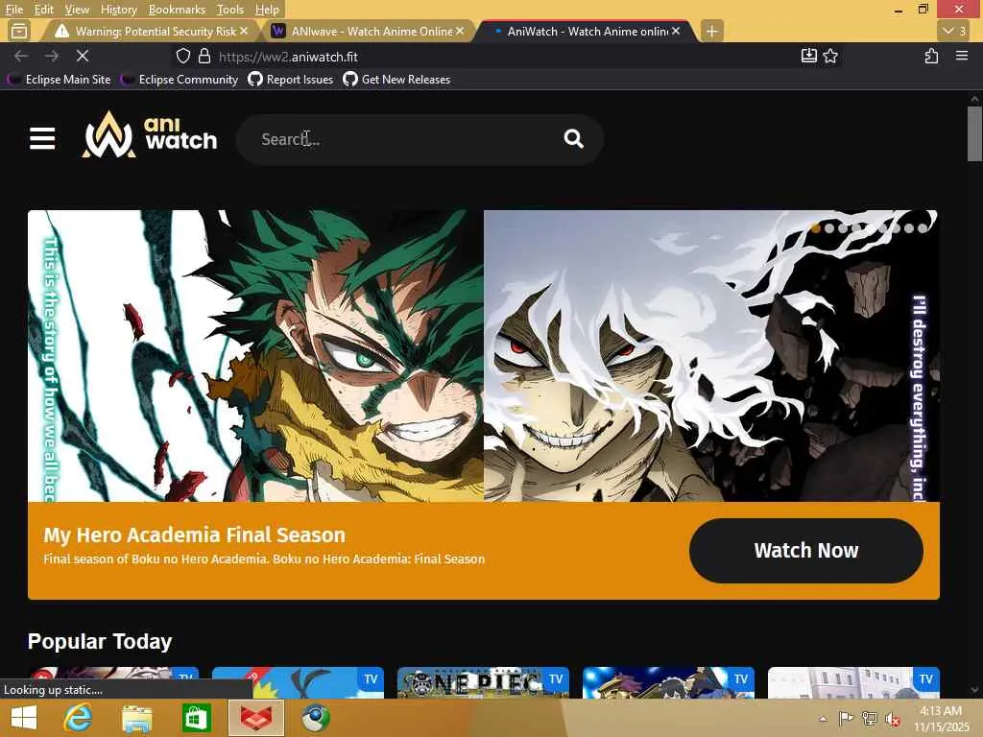The height and width of the screenshot is (737, 983).
Task: Open the Help menu
Action: (x=267, y=10)
